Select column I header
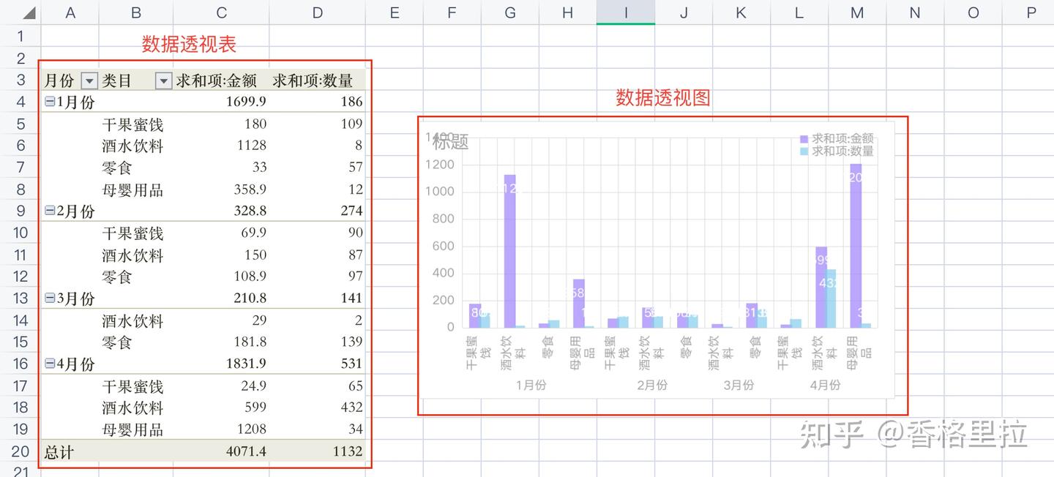 click(626, 12)
